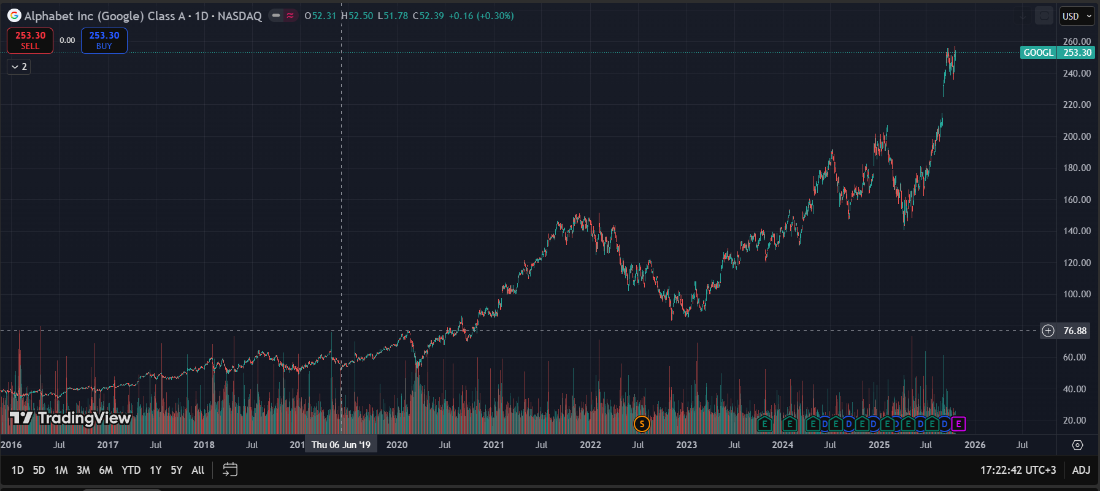Click the GOOGL 253.30 price label
The height and width of the screenshot is (491, 1100).
(x=1057, y=53)
